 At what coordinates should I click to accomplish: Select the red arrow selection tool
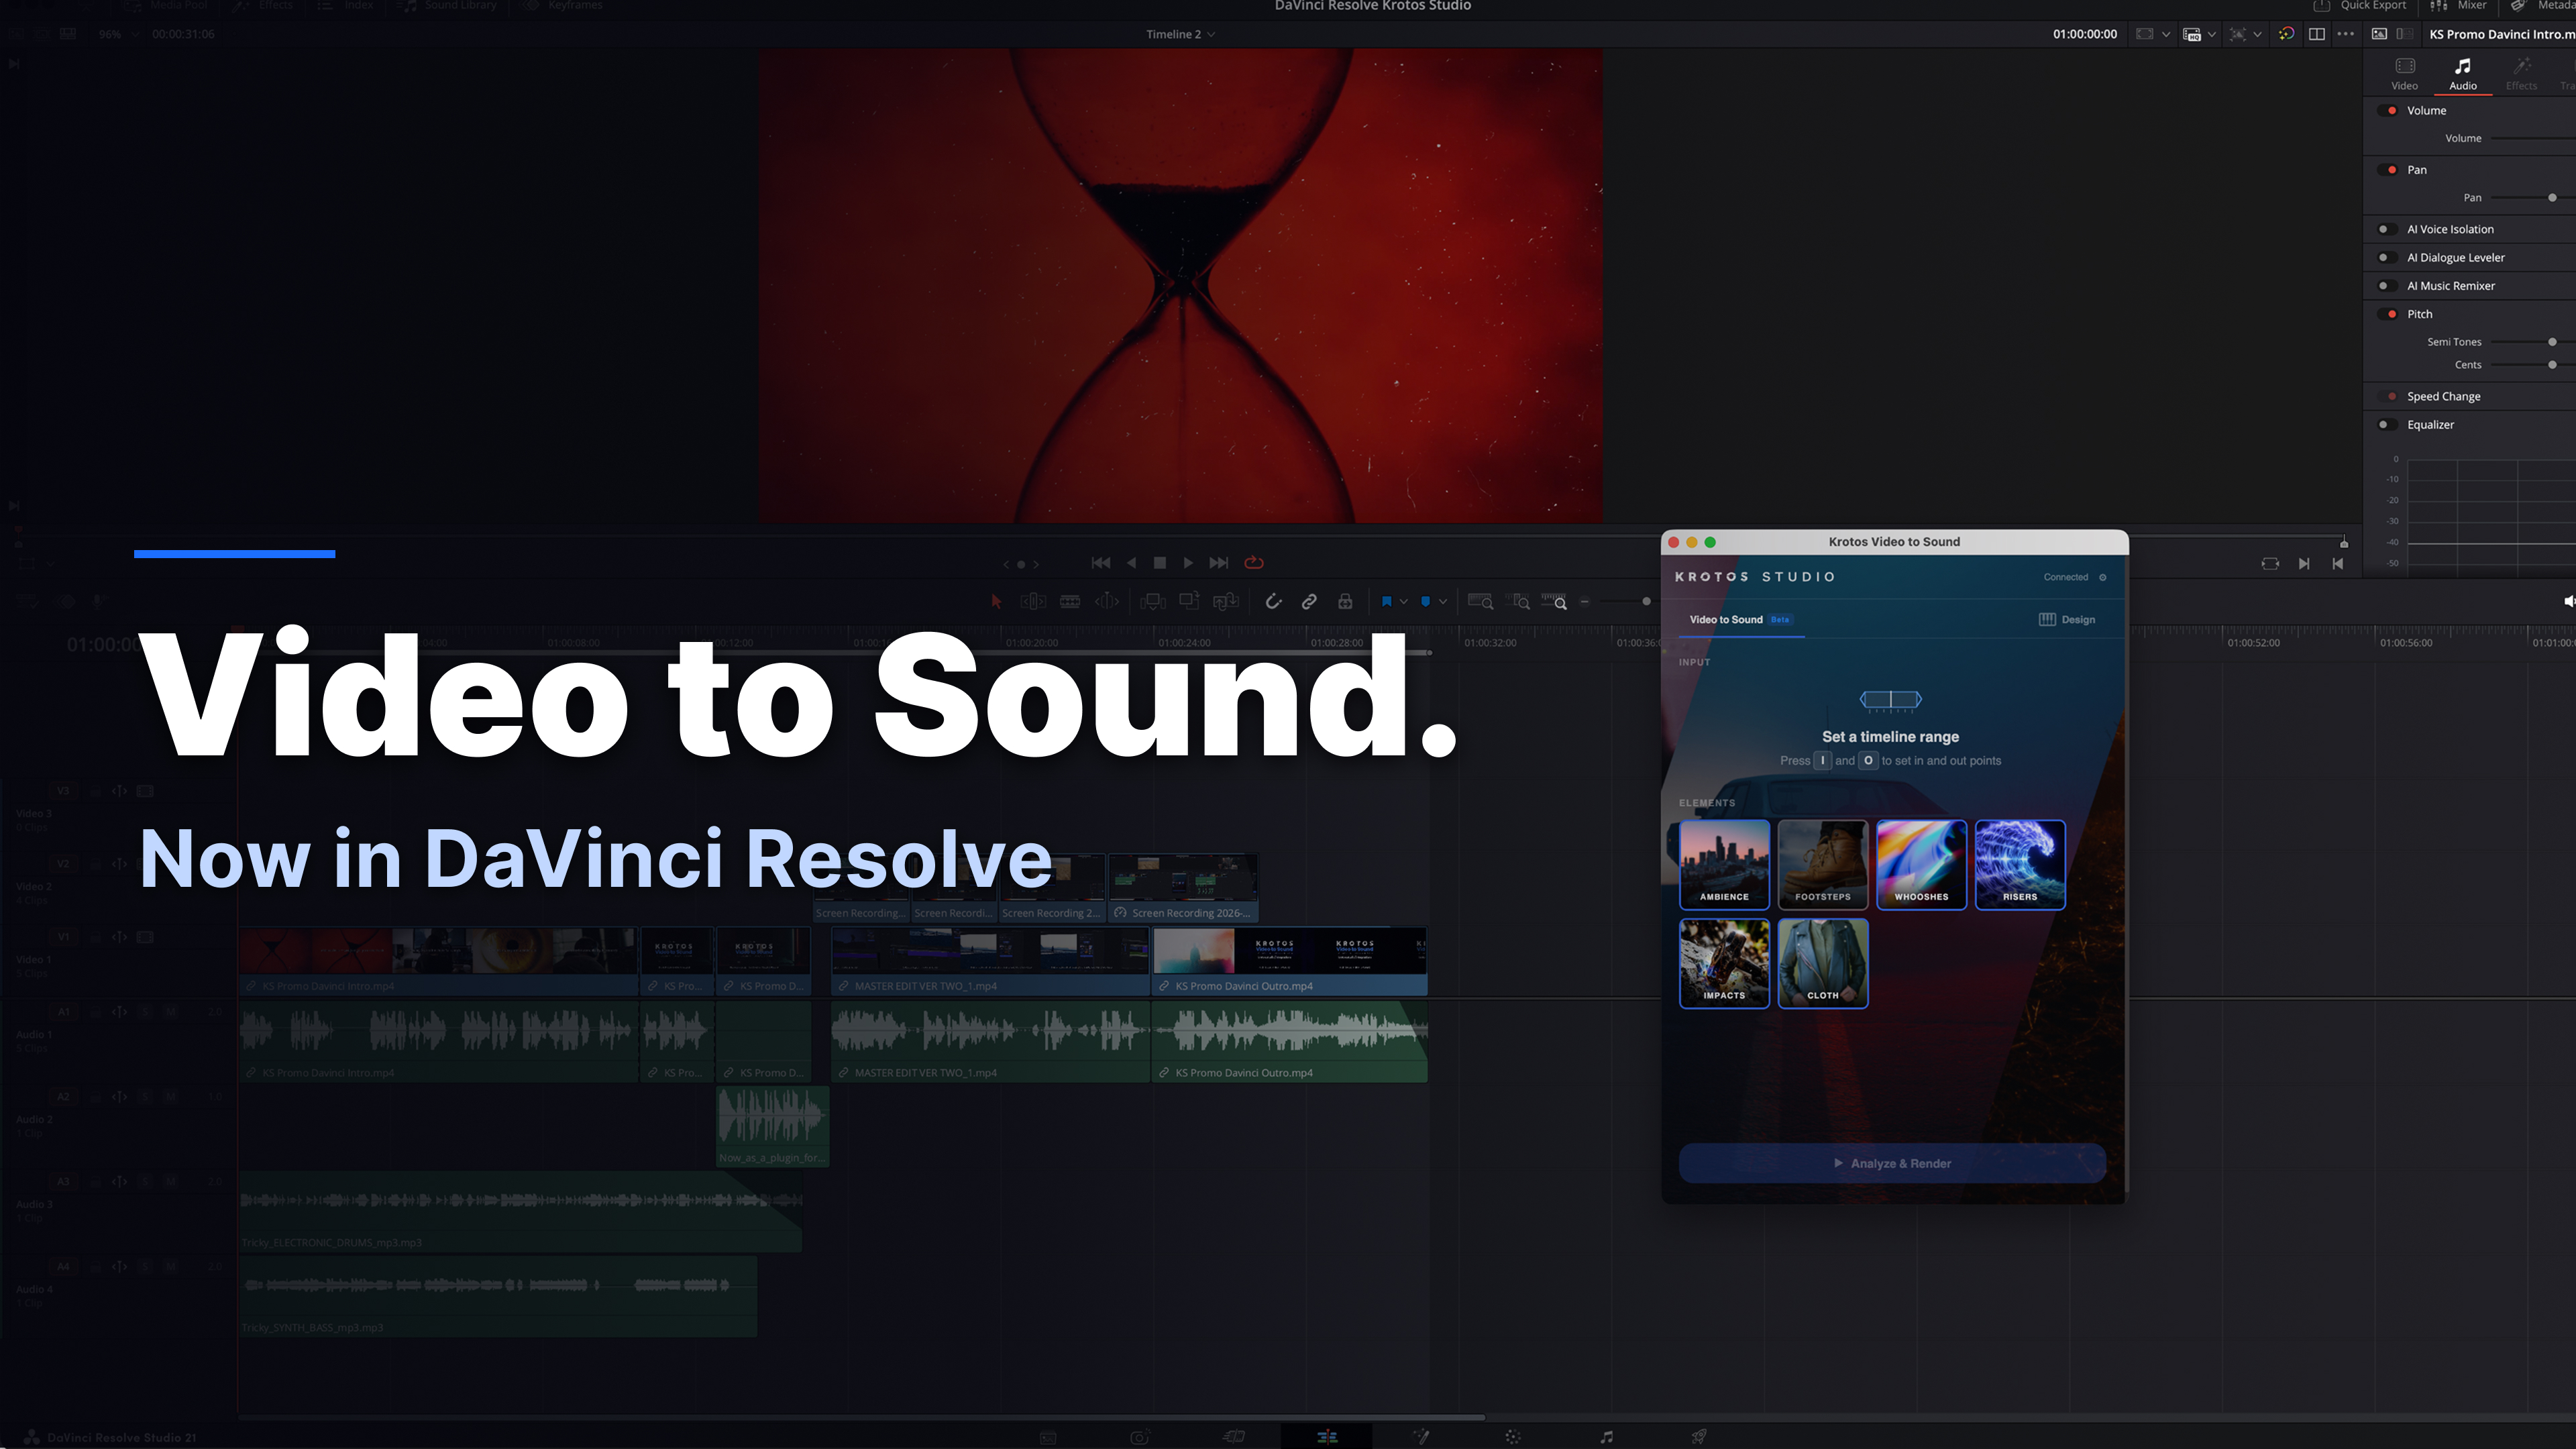point(996,601)
